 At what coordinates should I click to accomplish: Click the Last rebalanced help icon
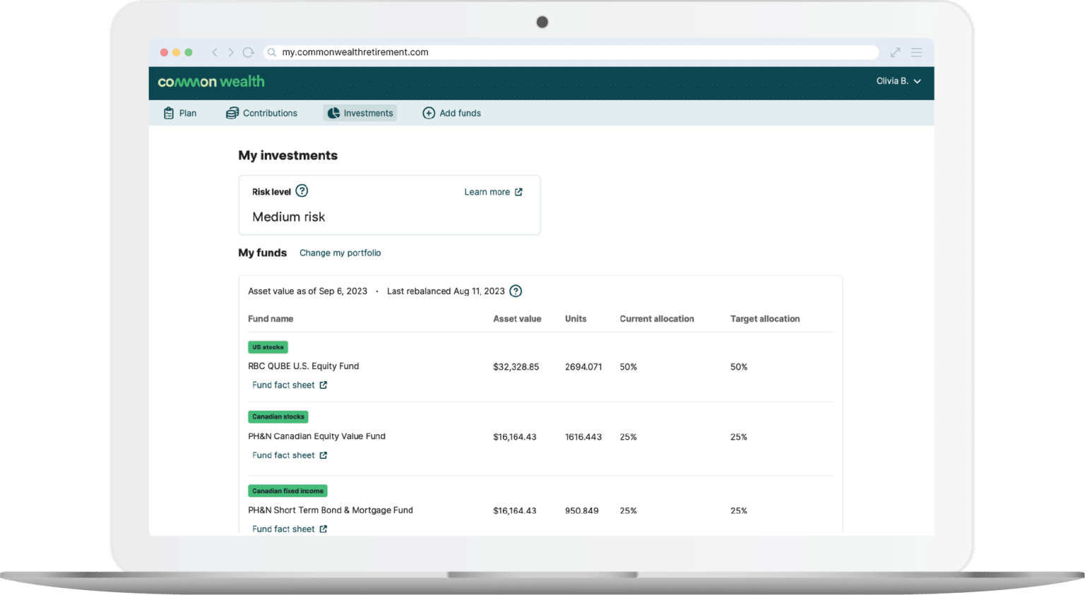pos(516,291)
